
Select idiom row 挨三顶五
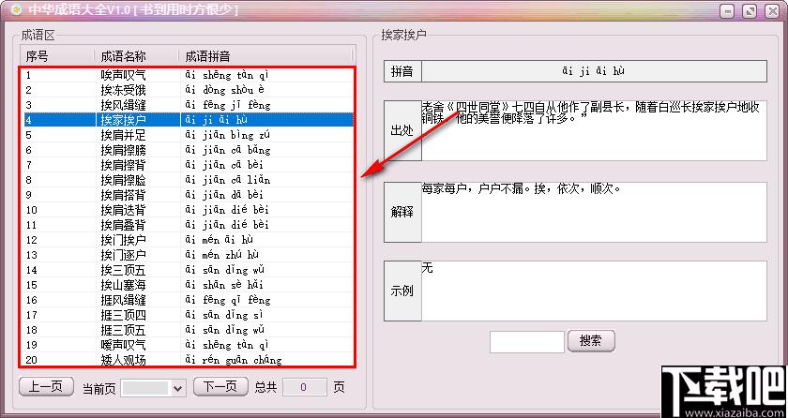[x=188, y=270]
